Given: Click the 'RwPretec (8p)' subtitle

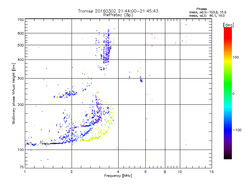Looking at the screenshot, I should coord(118,15).
